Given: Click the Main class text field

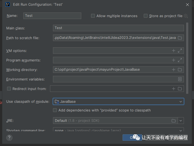Looking at the screenshot, I should coord(118,28).
